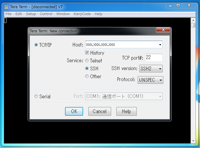Minimize the Tera Term window
This screenshot has width=200, height=148.
(170, 6)
